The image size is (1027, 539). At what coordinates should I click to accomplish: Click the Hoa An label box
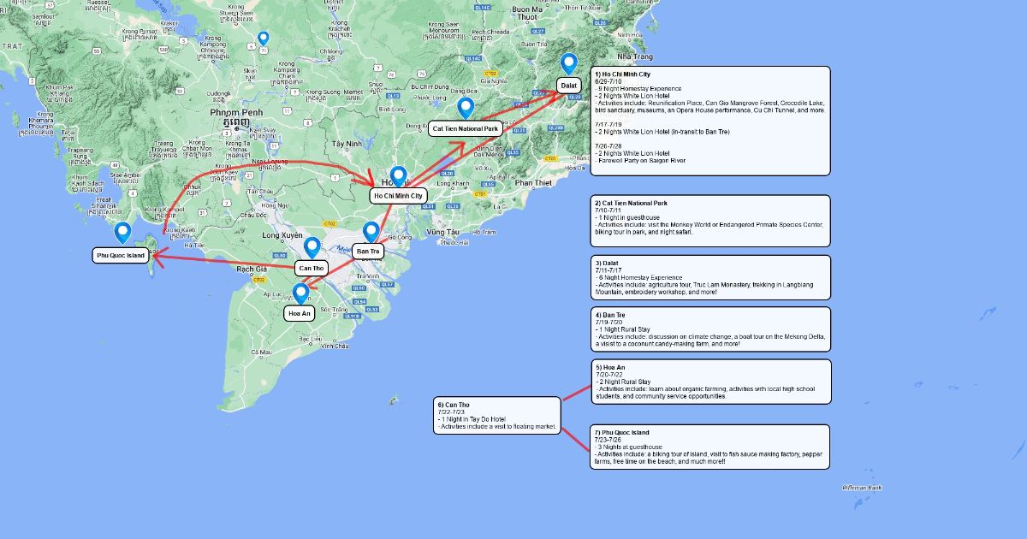pyautogui.click(x=300, y=314)
